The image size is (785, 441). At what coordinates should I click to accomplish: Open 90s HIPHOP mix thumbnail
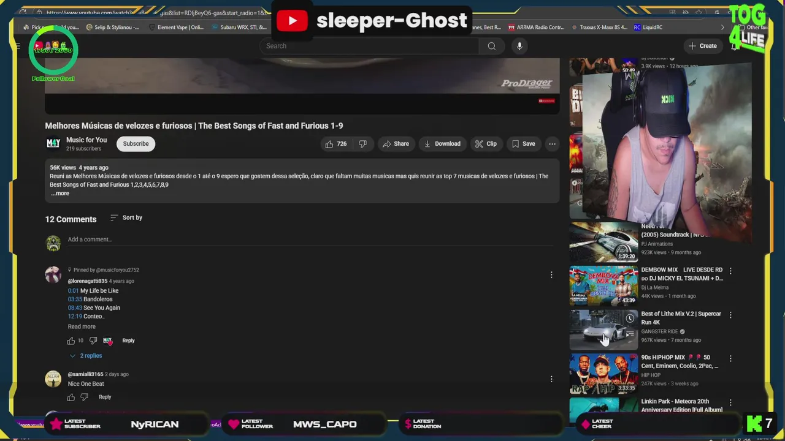point(603,374)
